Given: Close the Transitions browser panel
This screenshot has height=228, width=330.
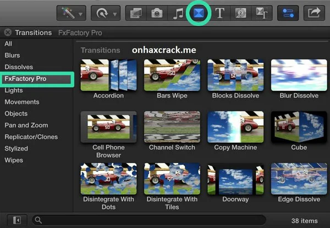Looking at the screenshot, I should (x=8, y=32).
